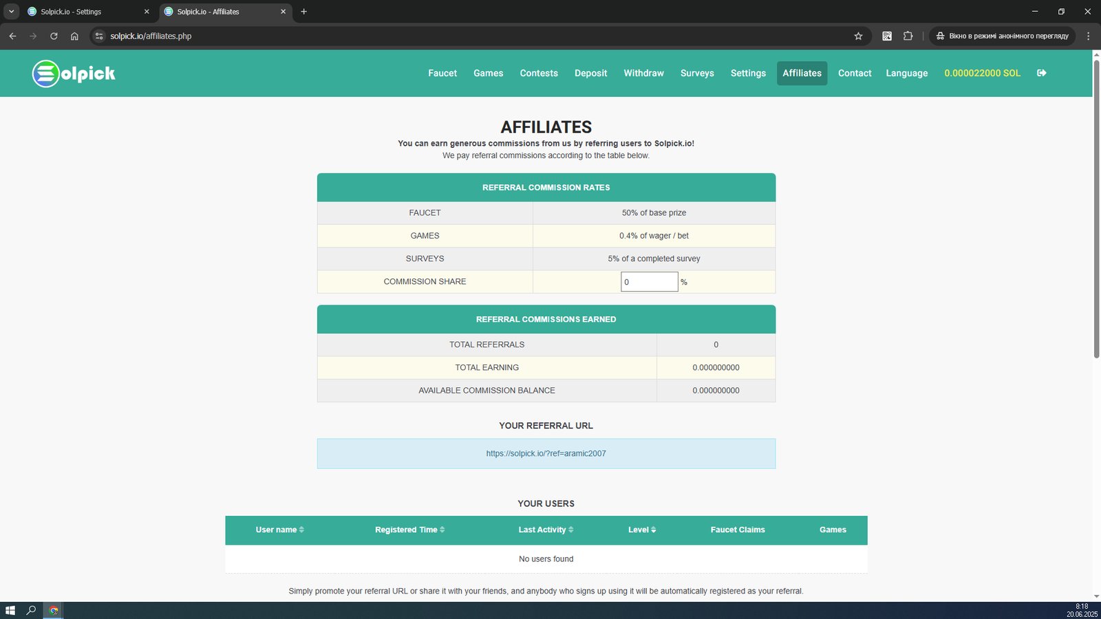Screen dimensions: 1101x619
Task: Open new tab with plus button
Action: pyautogui.click(x=303, y=12)
